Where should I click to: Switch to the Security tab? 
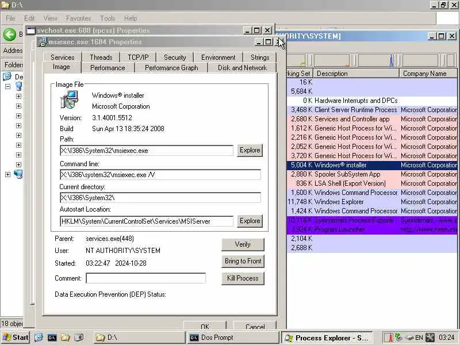pyautogui.click(x=175, y=57)
